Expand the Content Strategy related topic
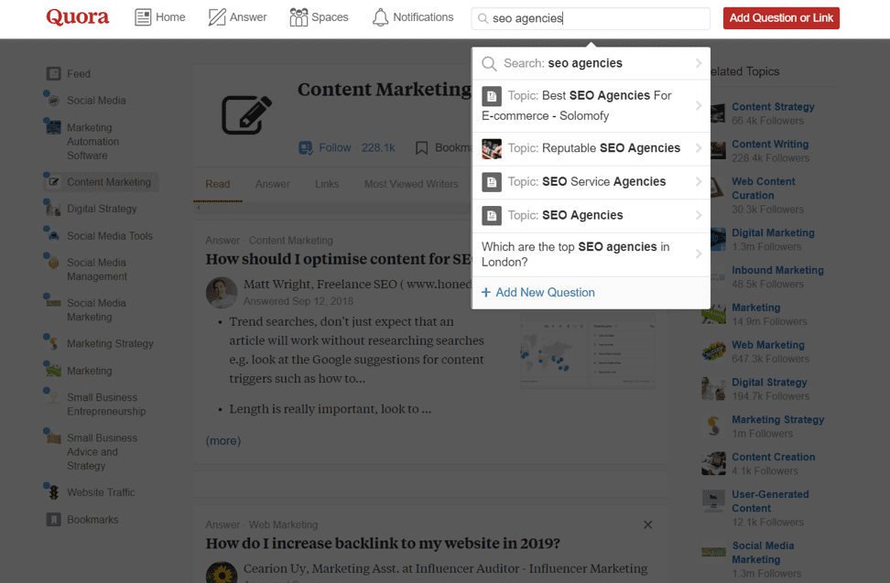The width and height of the screenshot is (890, 583). point(773,106)
